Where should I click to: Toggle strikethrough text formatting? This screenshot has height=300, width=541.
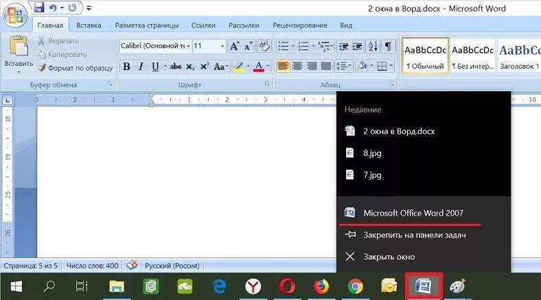click(x=176, y=66)
